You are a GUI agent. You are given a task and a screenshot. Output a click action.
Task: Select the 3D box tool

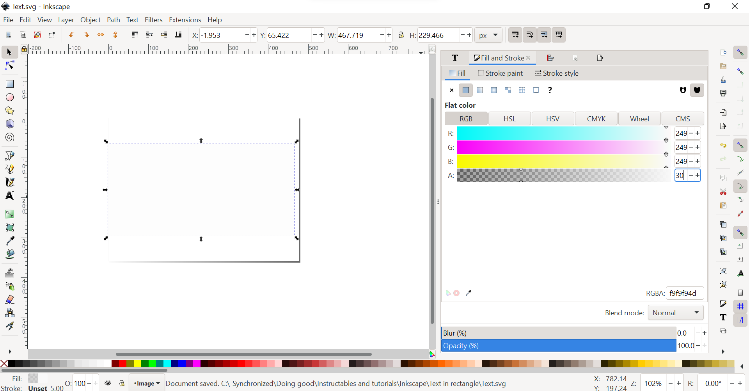click(x=9, y=124)
